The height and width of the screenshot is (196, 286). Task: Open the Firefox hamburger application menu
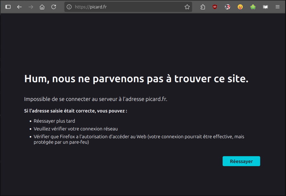point(278,7)
